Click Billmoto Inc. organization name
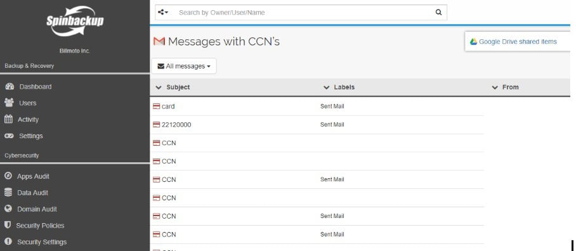Viewport: 576px width, 251px height. [75, 51]
